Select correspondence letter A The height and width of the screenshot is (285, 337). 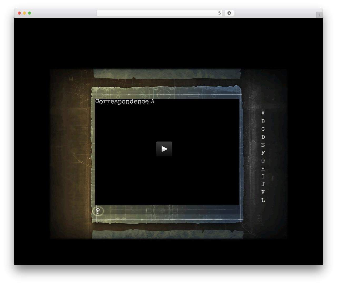click(x=263, y=113)
